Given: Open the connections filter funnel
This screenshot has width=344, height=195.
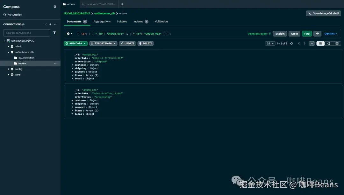Looking at the screenshot, I should (54, 33).
